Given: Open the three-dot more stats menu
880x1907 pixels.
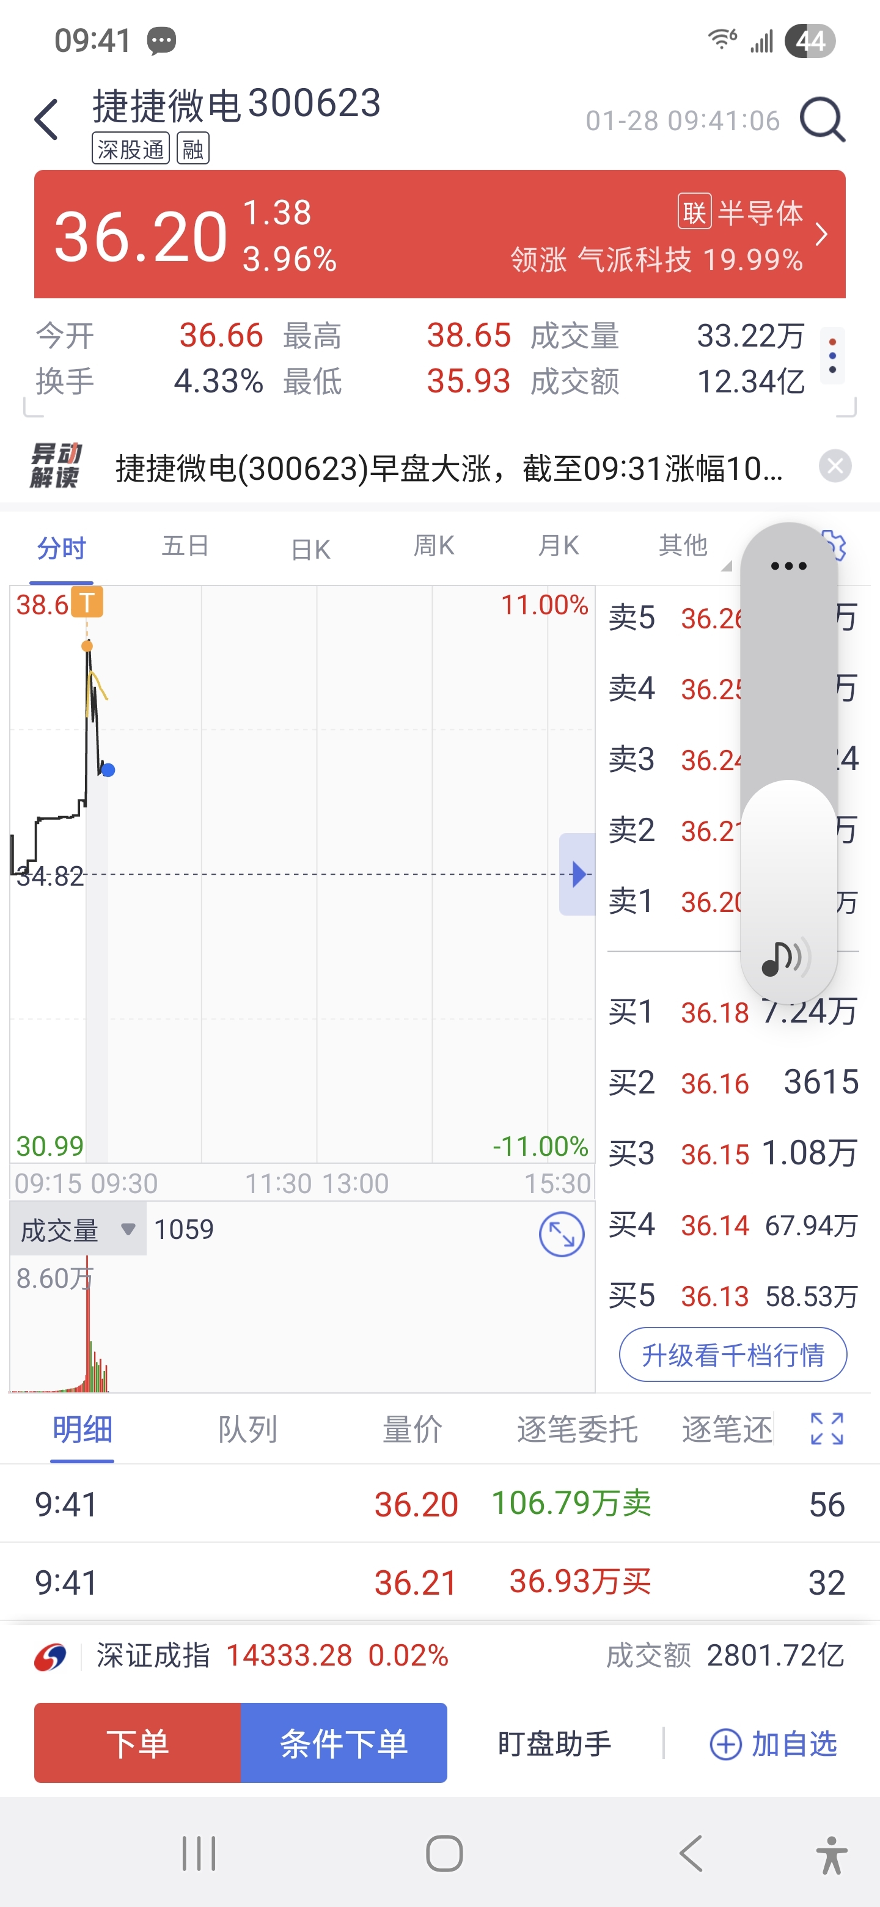Looking at the screenshot, I should point(832,356).
